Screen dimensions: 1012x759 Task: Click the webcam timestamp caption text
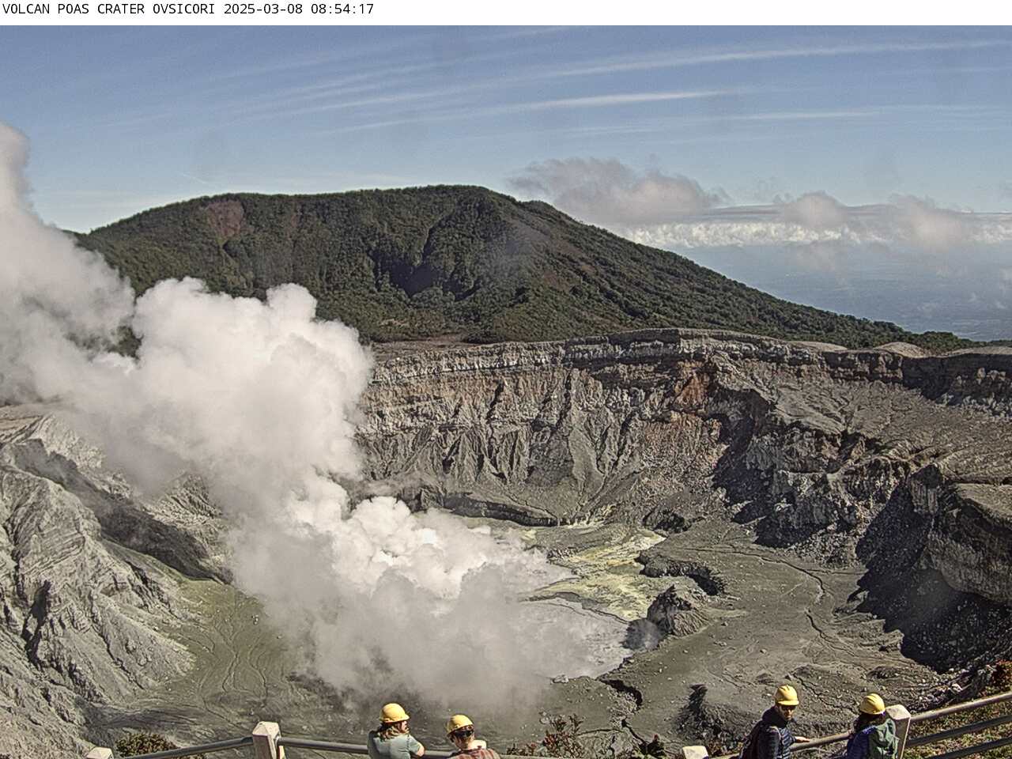pos(188,9)
